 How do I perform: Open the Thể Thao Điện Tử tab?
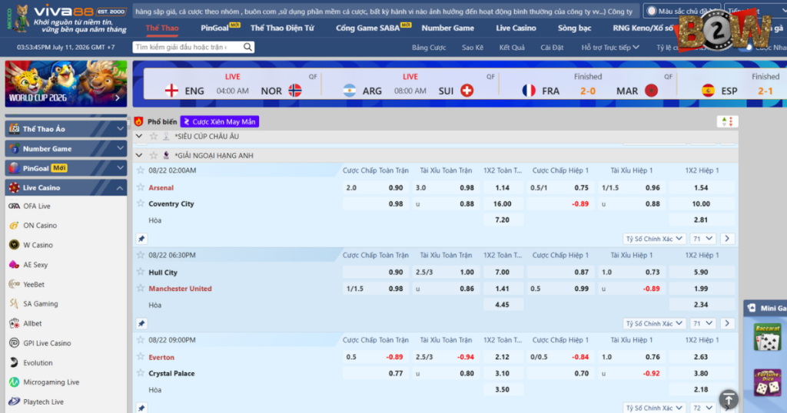coord(282,28)
